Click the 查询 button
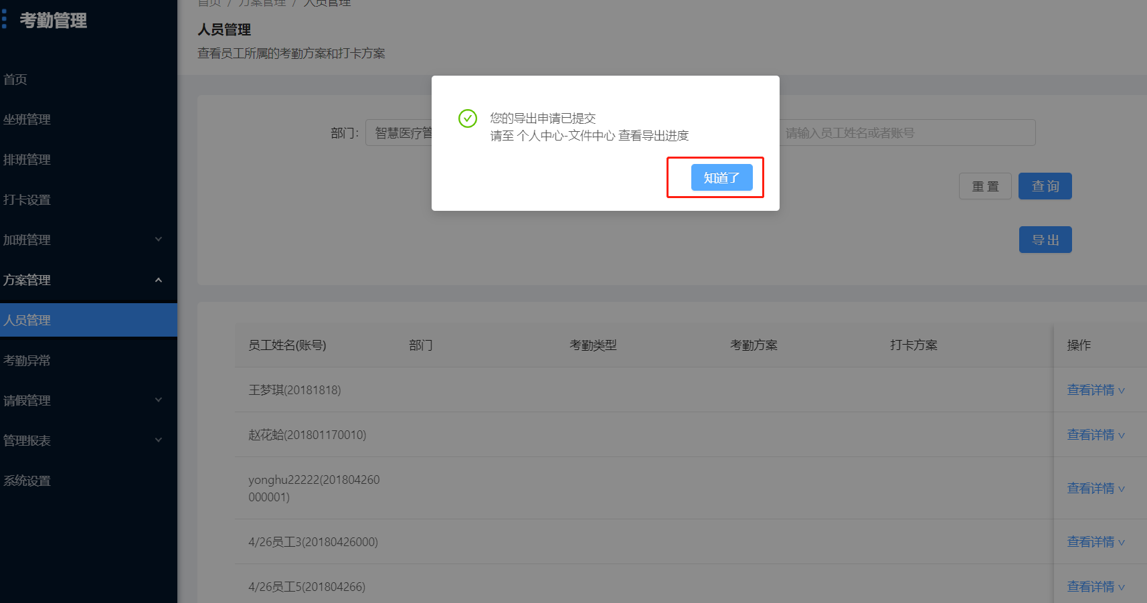 point(1045,186)
